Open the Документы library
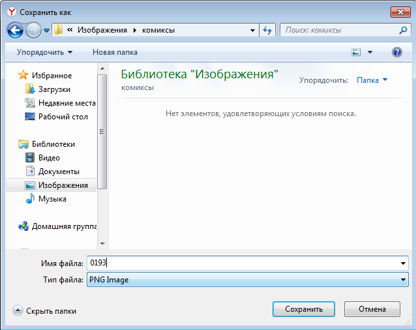Screen dimensions: 416x330 59,172
